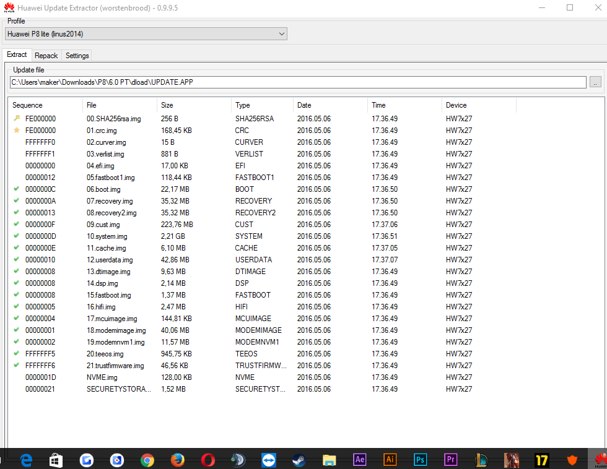Open TeamViewer from the taskbar
This screenshot has height=469, width=607.
click(x=269, y=460)
